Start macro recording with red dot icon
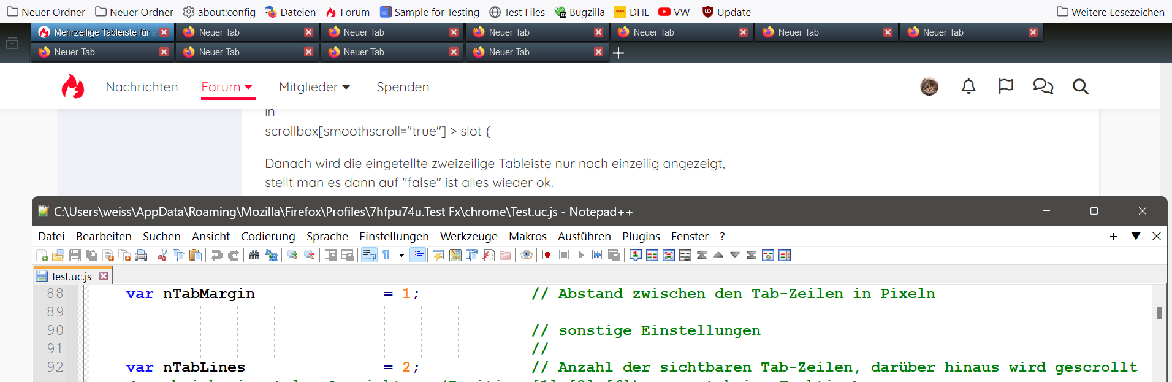The image size is (1172, 382). click(x=547, y=255)
